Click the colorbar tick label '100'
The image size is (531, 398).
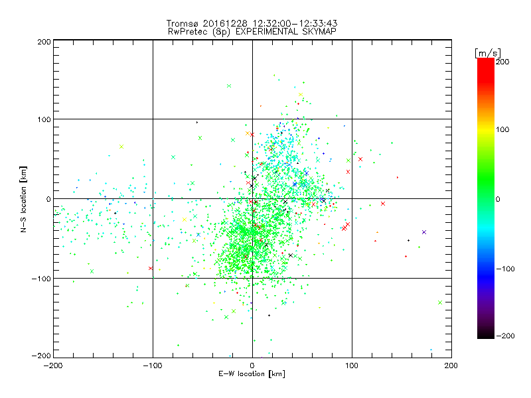tap(502, 129)
